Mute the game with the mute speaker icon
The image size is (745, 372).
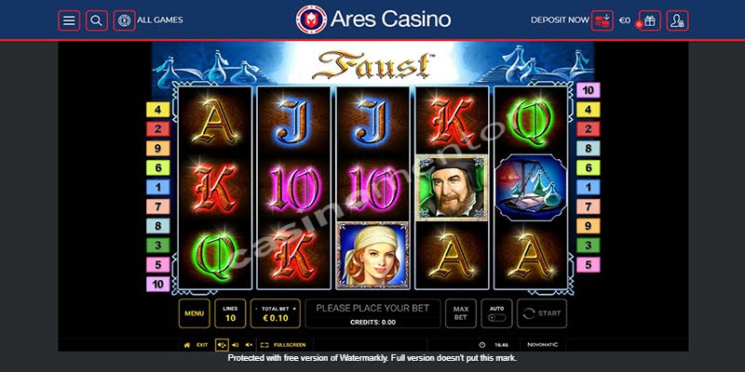click(248, 345)
